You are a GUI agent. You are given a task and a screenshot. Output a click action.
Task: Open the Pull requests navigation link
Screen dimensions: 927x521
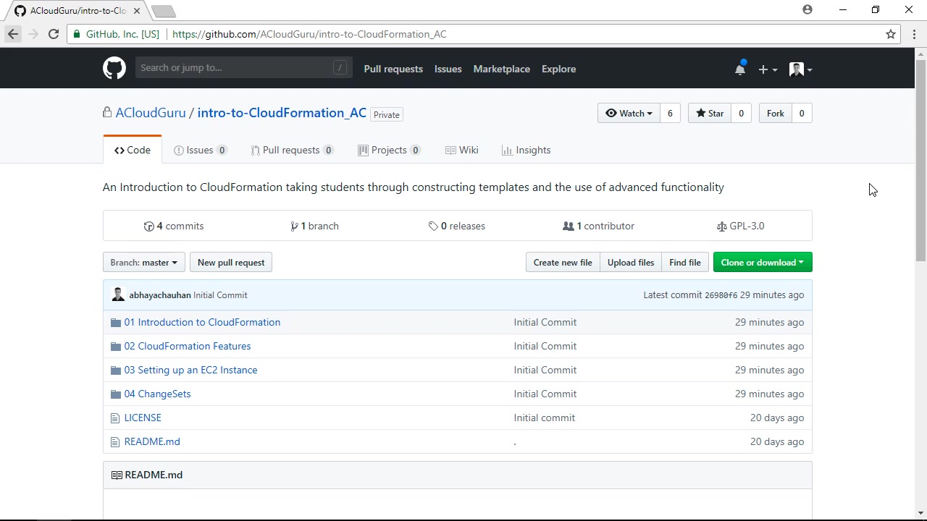click(x=393, y=69)
